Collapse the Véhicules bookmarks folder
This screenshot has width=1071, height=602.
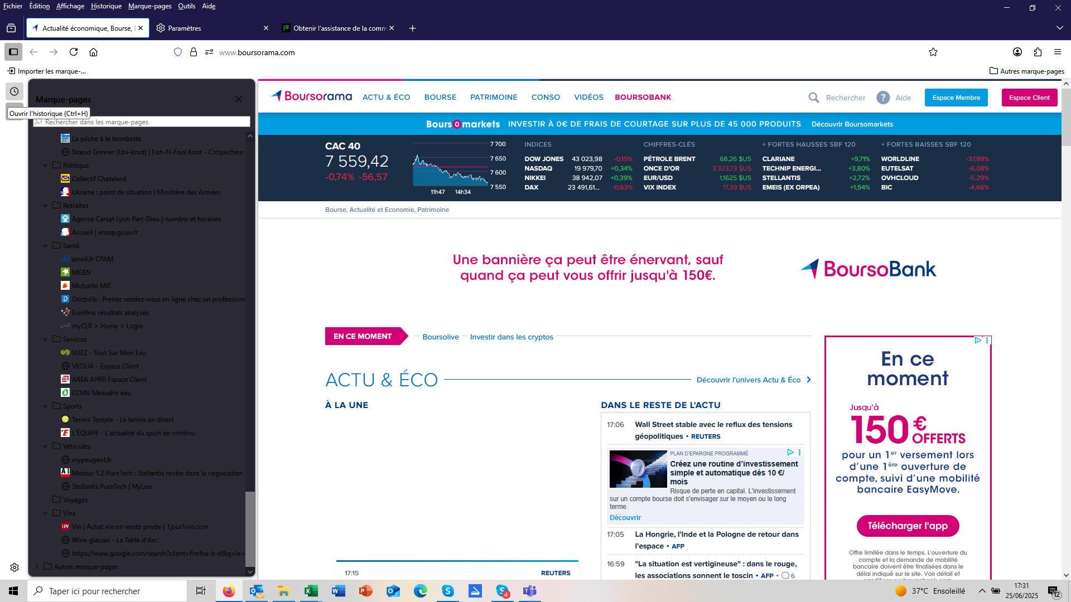coord(46,446)
